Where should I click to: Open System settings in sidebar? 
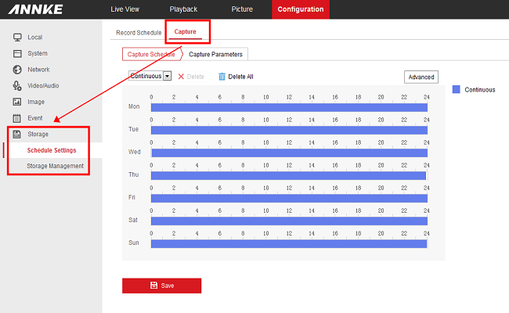38,53
